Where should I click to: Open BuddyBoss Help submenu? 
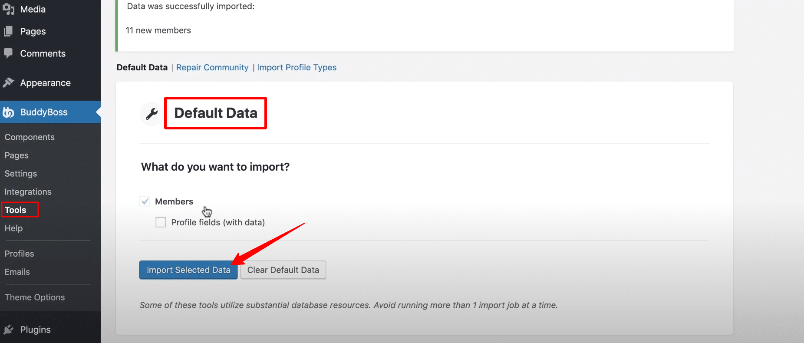click(13, 228)
